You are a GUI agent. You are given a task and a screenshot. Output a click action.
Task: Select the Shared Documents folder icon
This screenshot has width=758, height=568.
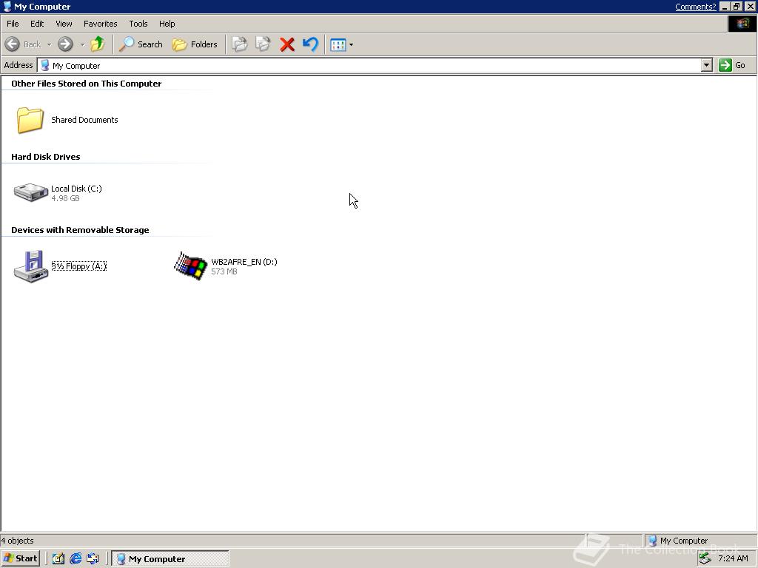point(30,120)
